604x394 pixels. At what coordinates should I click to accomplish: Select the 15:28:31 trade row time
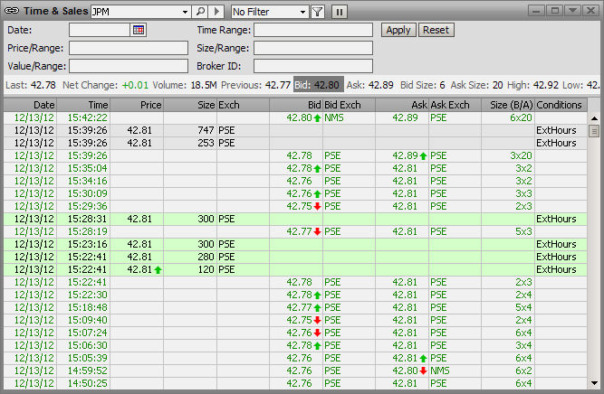tap(88, 219)
